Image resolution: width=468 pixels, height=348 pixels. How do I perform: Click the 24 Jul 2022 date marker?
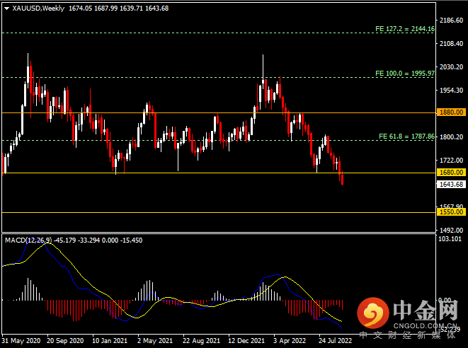click(x=335, y=340)
